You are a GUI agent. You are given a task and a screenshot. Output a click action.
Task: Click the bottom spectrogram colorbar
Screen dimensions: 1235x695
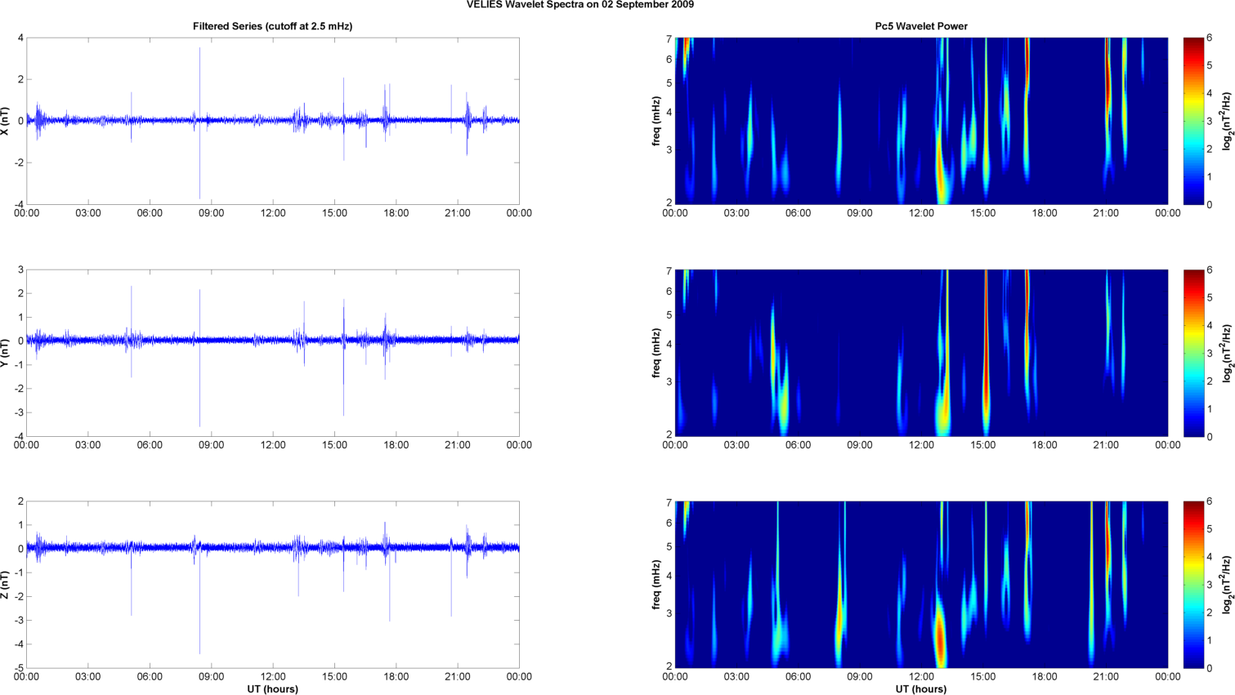(1193, 585)
